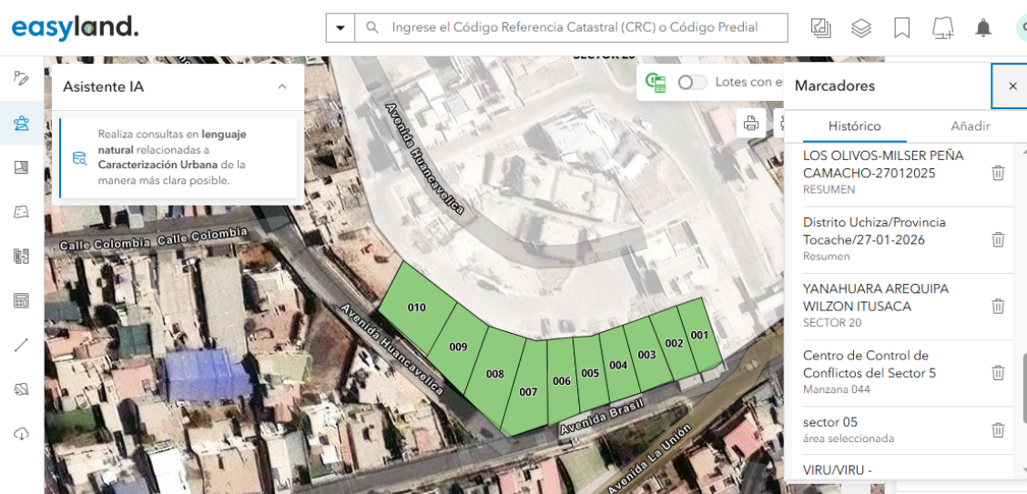The width and height of the screenshot is (1027, 494).
Task: Open the search type dropdown arrow
Action: pos(341,28)
